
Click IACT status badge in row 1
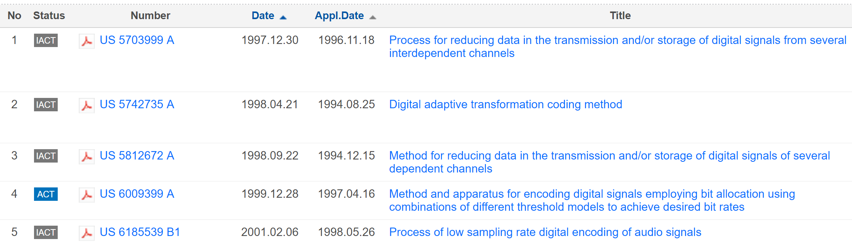coord(46,41)
